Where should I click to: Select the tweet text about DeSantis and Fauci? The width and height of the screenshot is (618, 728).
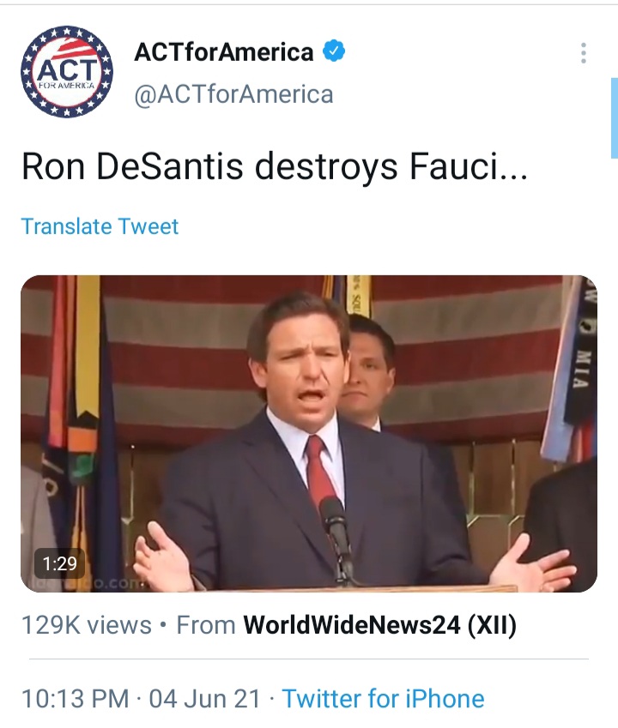click(275, 166)
